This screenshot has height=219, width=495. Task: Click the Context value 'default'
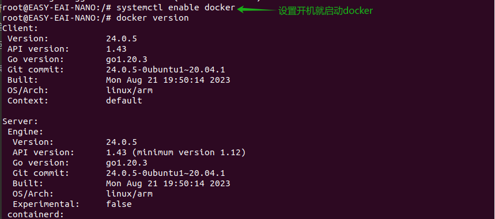coord(124,101)
